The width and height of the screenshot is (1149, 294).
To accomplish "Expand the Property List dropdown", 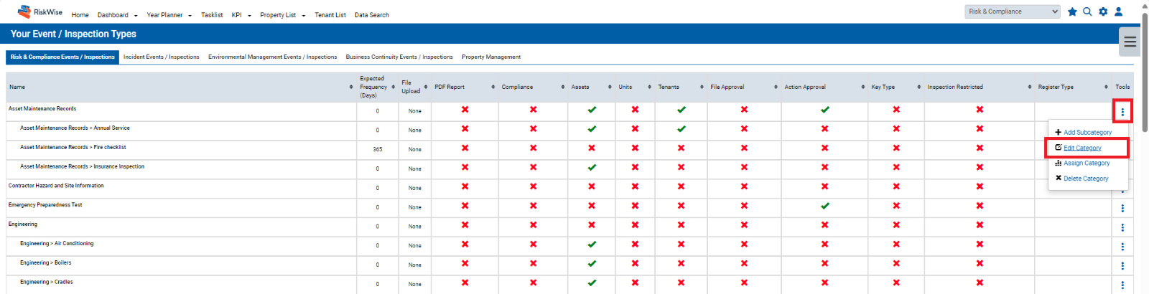I will coord(282,15).
